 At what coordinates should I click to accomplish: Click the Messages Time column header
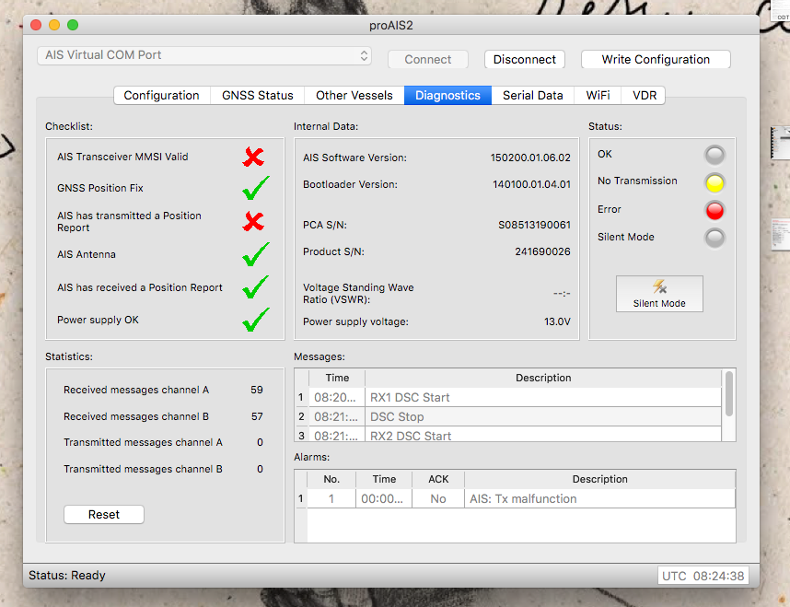337,378
